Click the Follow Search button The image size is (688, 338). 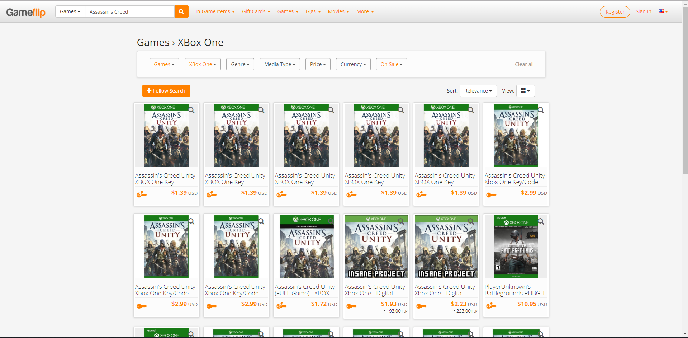(x=166, y=91)
